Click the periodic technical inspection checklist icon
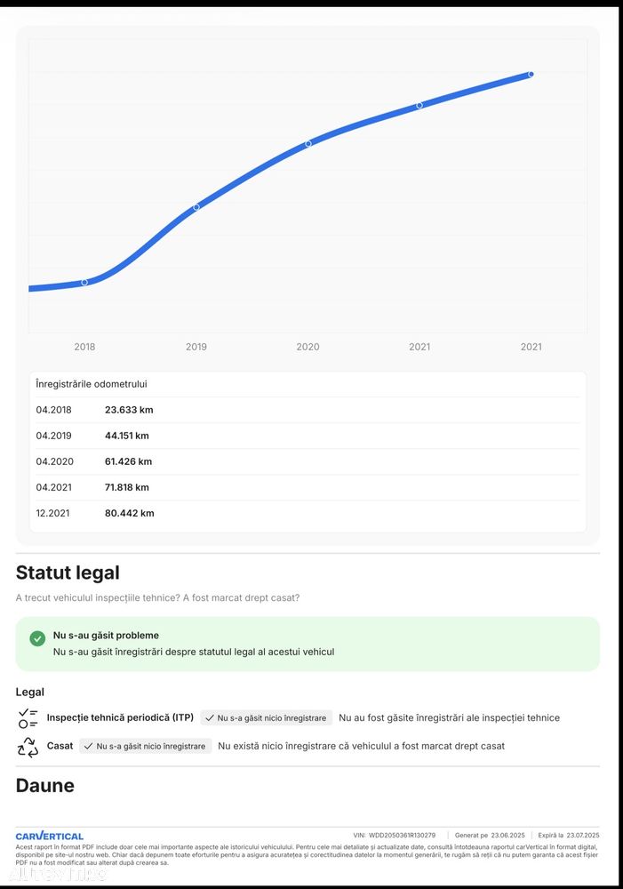The image size is (623, 889). [28, 718]
